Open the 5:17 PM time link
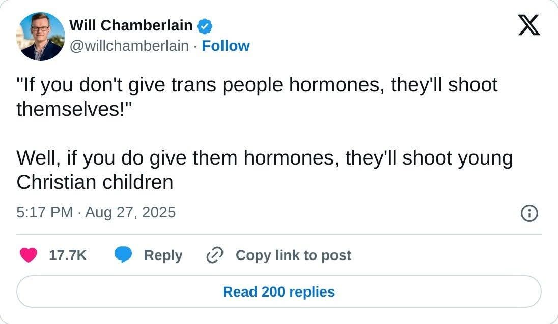The height and width of the screenshot is (324, 558). click(x=44, y=213)
